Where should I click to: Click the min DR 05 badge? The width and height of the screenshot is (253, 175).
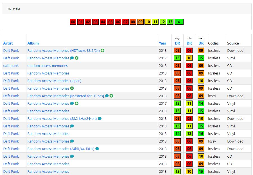pos(189,118)
